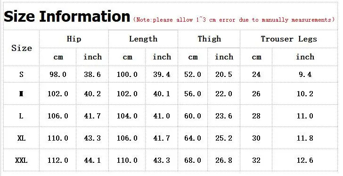Click the 40.1 length inch cell

click(162, 94)
